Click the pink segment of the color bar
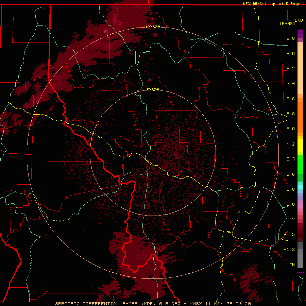The height and width of the screenshot is (306, 306). 300,206
